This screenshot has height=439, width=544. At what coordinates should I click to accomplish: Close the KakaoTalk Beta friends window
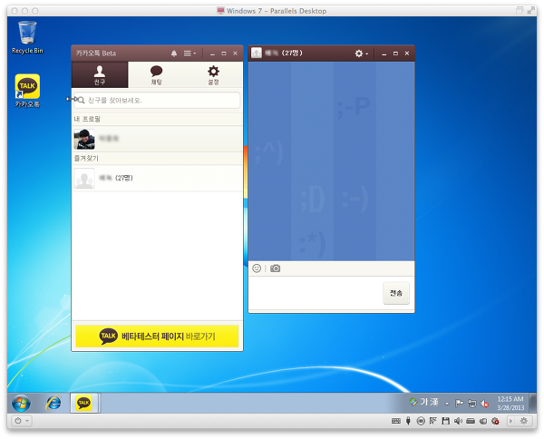click(x=235, y=54)
